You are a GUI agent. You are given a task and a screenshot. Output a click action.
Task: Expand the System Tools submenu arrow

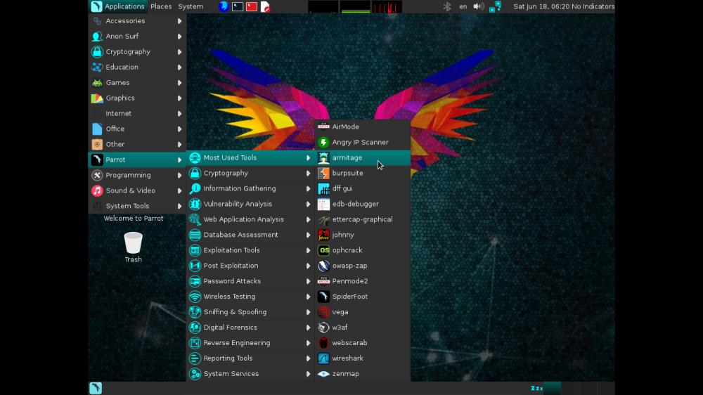pyautogui.click(x=179, y=206)
